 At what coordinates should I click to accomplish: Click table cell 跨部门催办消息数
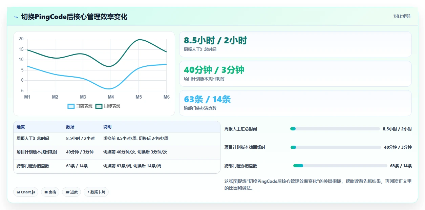click(33, 166)
